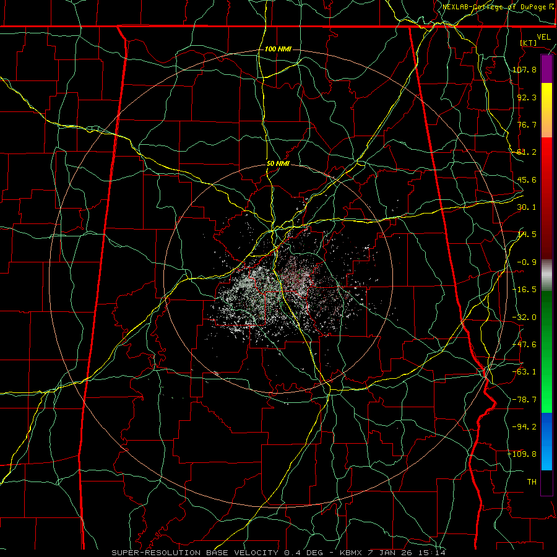The height and width of the screenshot is (557, 557).
Task: Click "SUPER-RESOLUTION BASE VELOCITY" in the bottom caption
Action: tap(195, 553)
